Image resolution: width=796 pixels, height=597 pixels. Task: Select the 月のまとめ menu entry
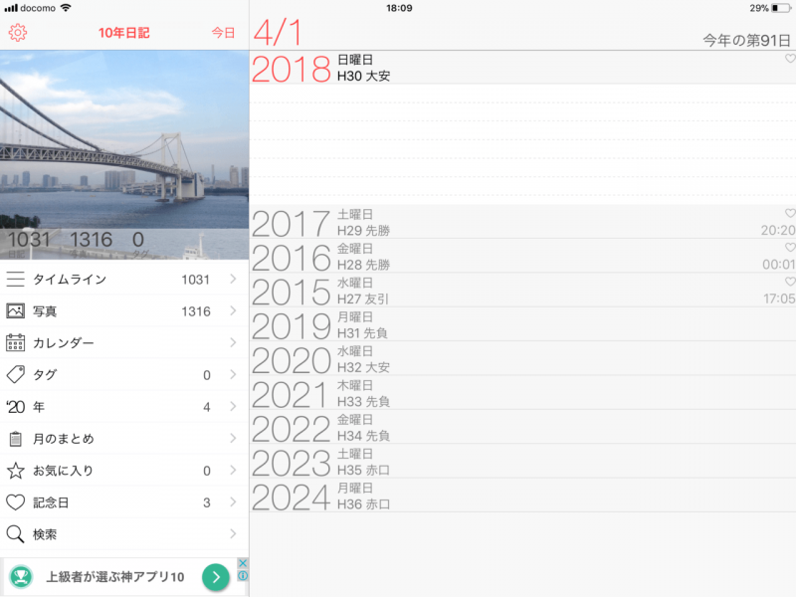70,440
